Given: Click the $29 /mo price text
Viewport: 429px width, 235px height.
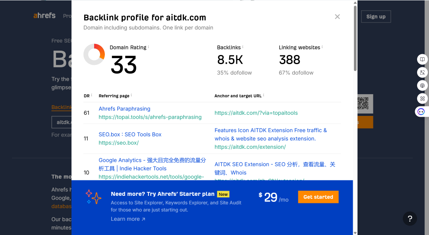Looking at the screenshot, I should click(x=274, y=197).
